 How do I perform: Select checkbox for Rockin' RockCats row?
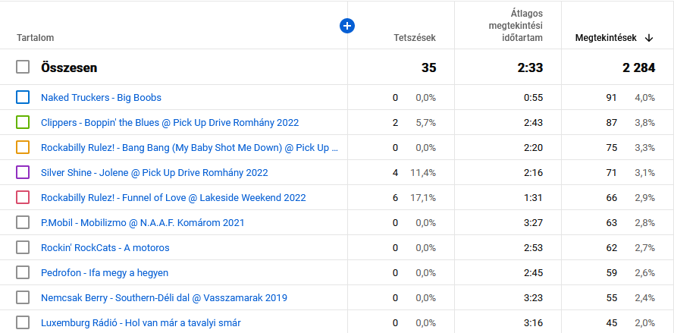(x=23, y=247)
